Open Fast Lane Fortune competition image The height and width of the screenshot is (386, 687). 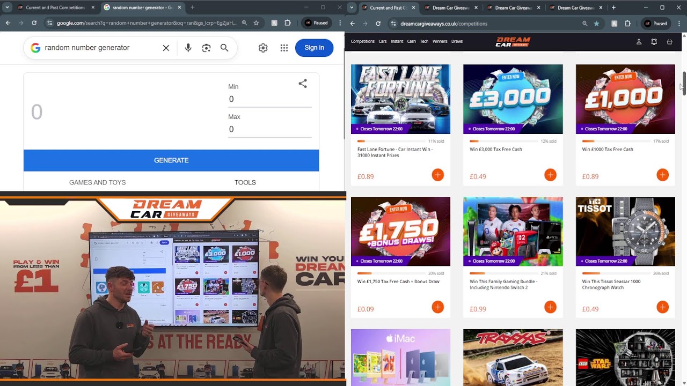click(x=400, y=99)
